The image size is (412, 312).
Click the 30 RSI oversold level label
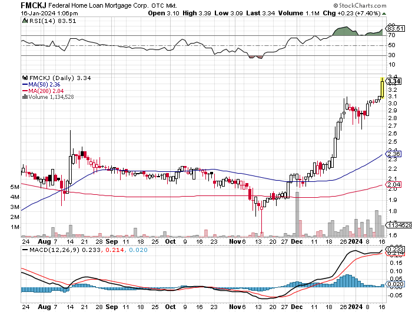point(392,55)
